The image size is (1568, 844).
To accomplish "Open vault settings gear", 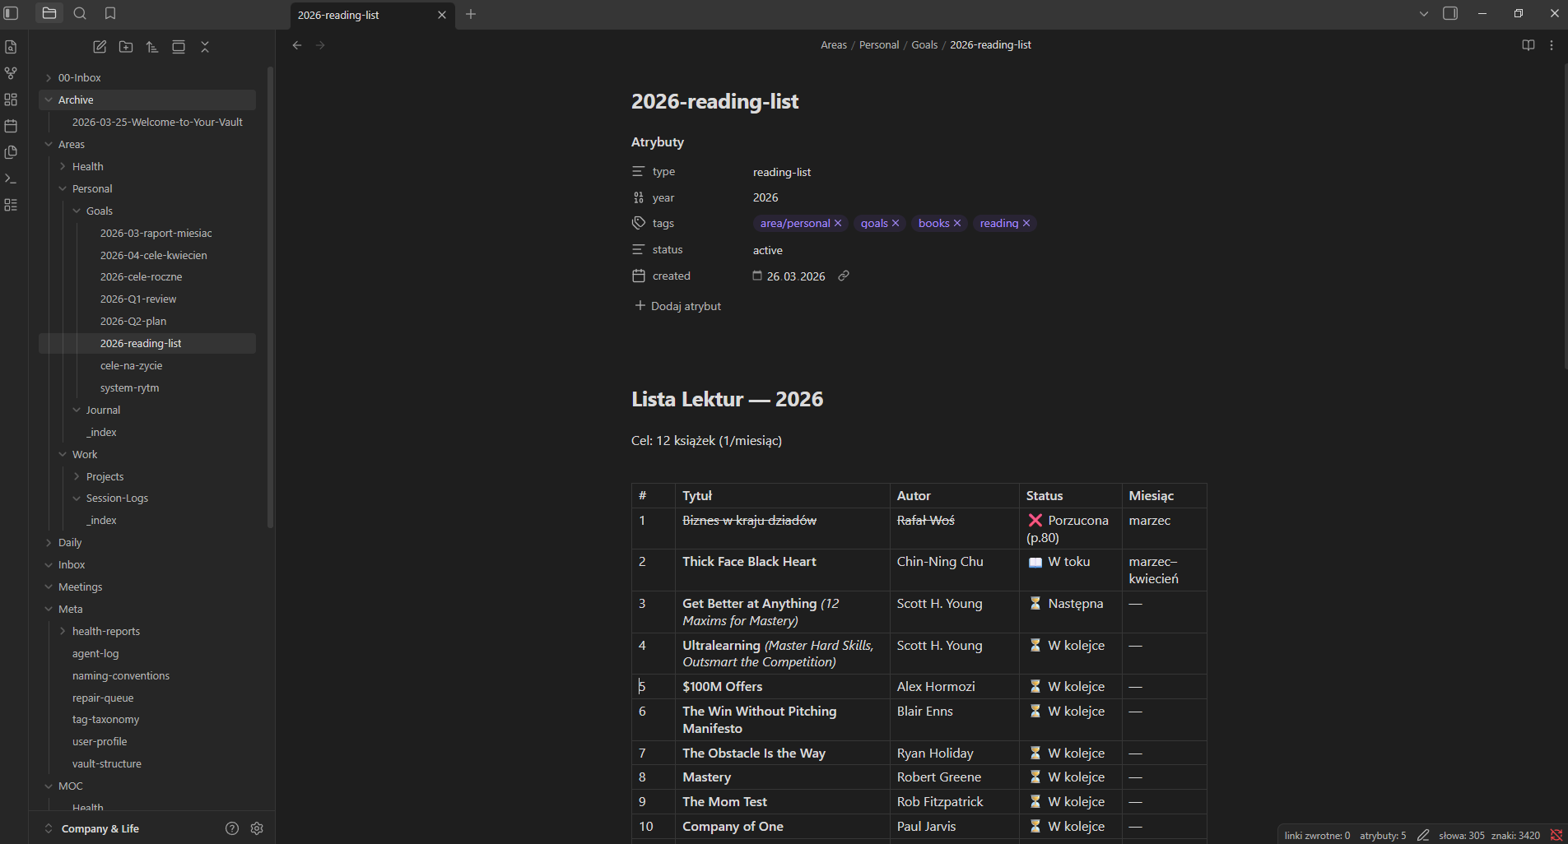I will point(257,828).
